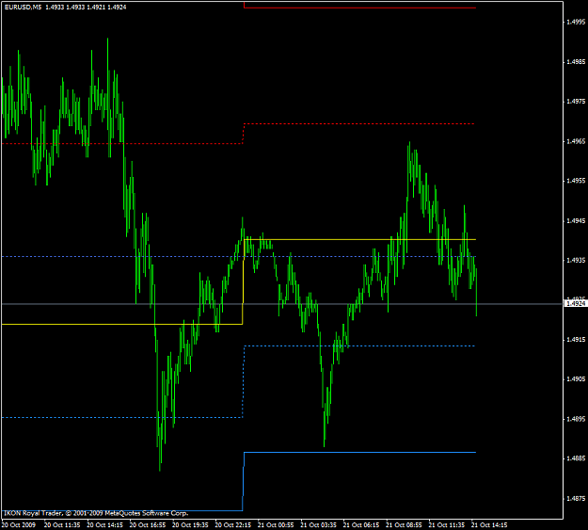Click the 1.4905 price axis label
Screen dimensions: 588x530
576,379
